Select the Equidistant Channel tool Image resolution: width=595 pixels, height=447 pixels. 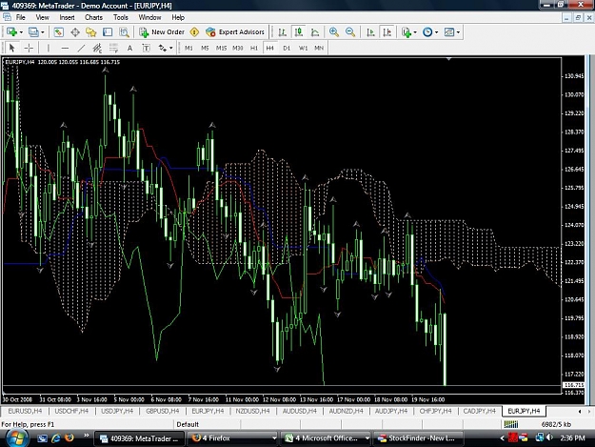(97, 48)
